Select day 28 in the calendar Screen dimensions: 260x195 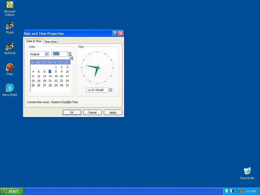point(50,85)
